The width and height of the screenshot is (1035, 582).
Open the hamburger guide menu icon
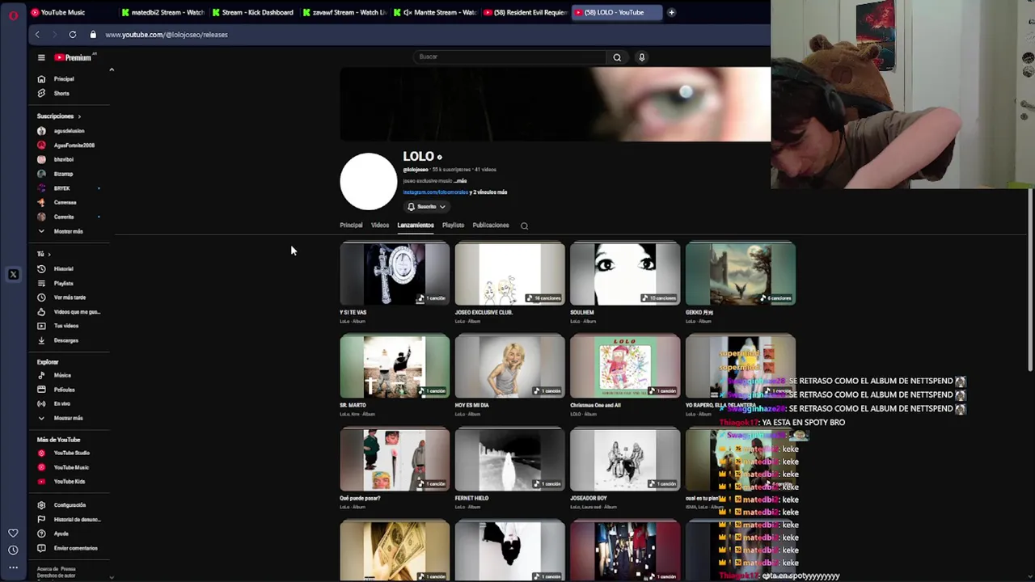[41, 57]
